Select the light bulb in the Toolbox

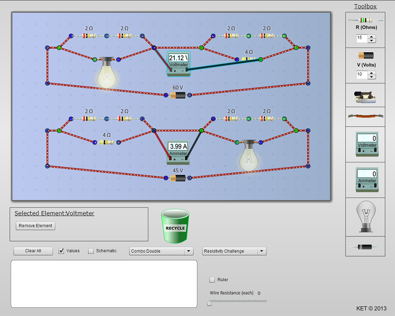[x=365, y=217]
